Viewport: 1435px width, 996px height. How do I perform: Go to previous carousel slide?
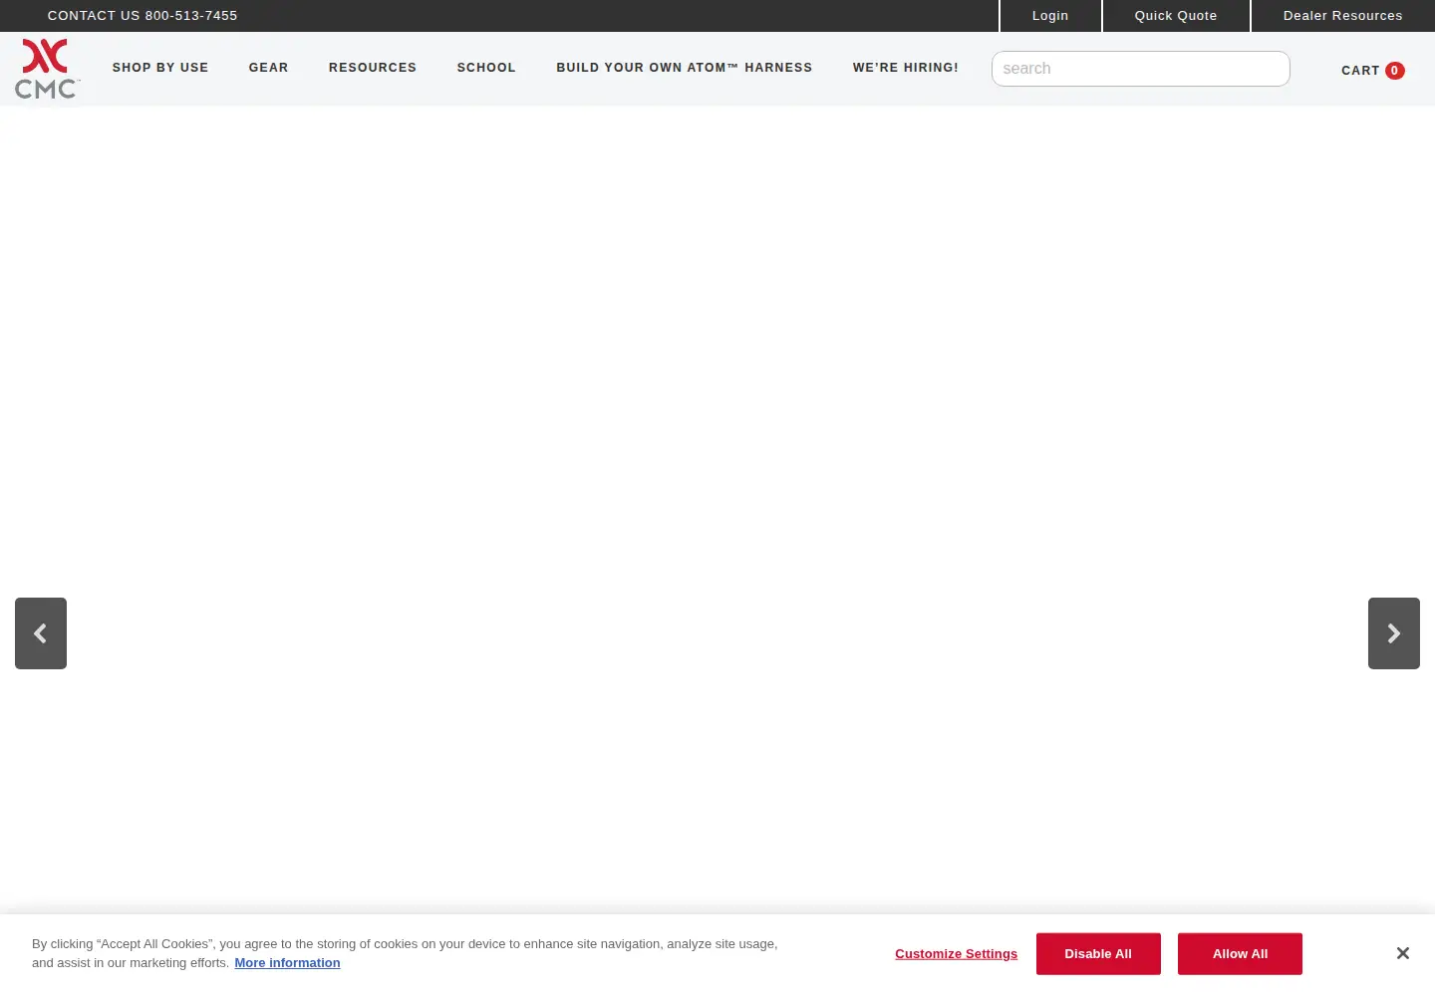pos(41,633)
